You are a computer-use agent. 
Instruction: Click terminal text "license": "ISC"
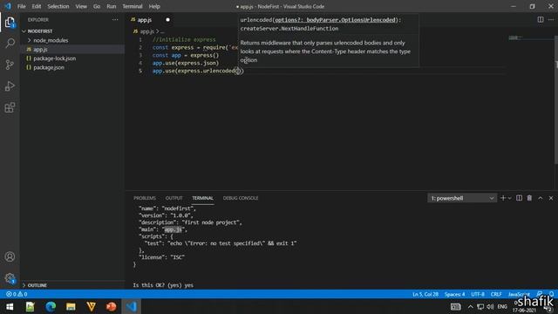tap(161, 257)
